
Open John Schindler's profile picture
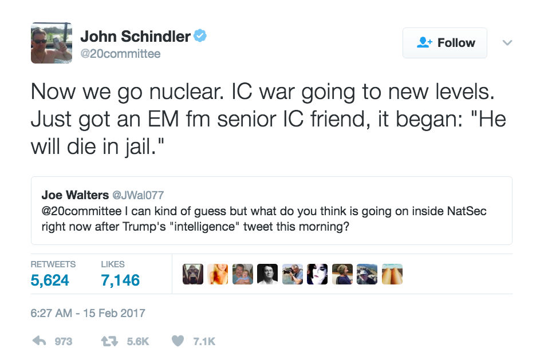pyautogui.click(x=52, y=43)
